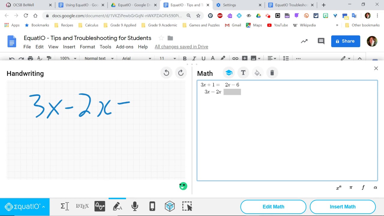Close the EquatIO panel

point(376,68)
